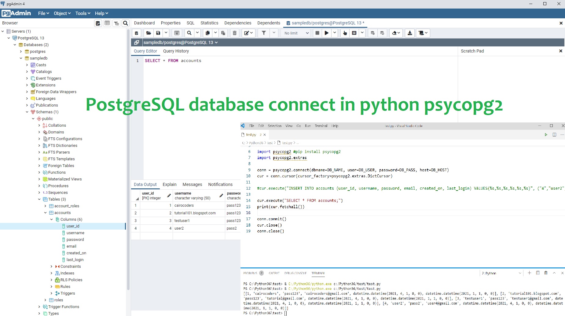Toggle the VS Code terminal panel size with the up chevron

[x=554, y=273]
